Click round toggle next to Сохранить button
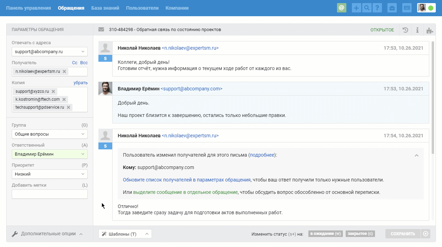 tap(425, 234)
